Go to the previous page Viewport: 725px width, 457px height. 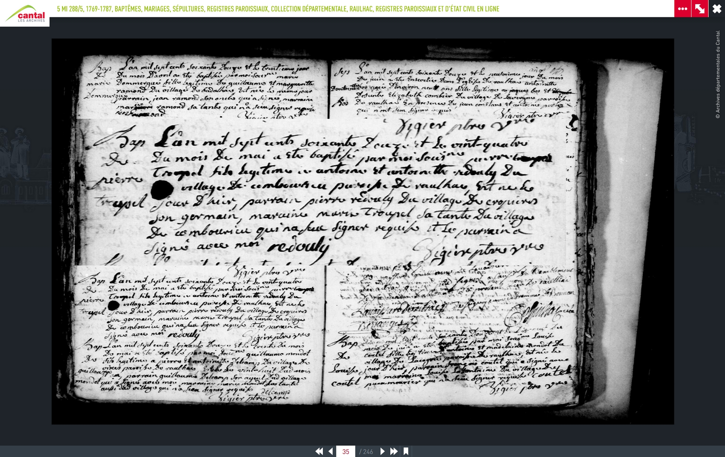331,451
